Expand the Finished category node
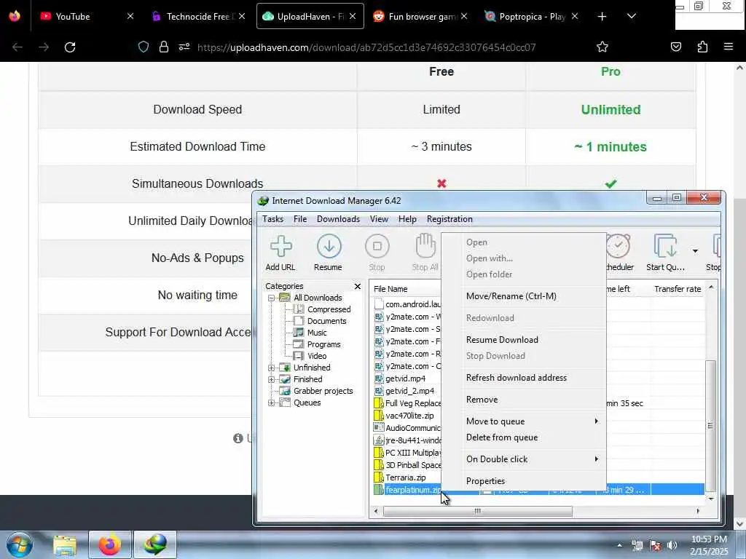 pos(271,379)
